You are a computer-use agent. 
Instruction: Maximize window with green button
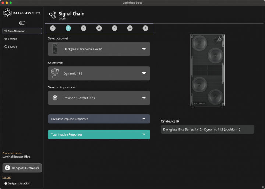[10, 3]
